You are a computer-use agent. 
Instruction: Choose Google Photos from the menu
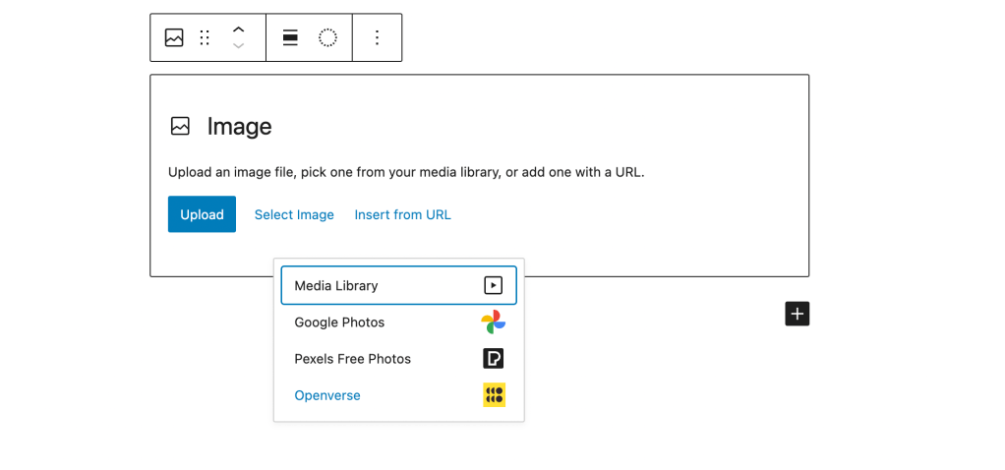click(x=398, y=322)
